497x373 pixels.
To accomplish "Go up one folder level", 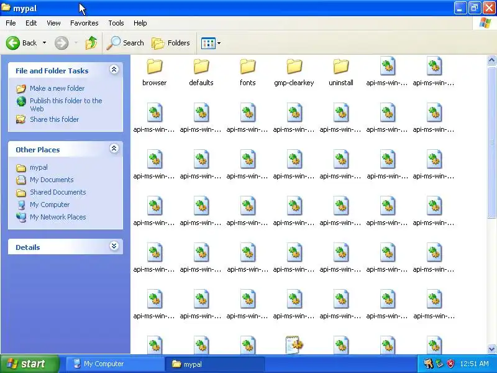I will (x=91, y=43).
